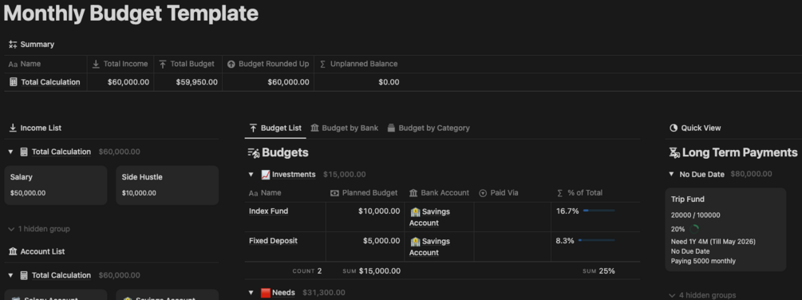The width and height of the screenshot is (802, 300).
Task: Collapse the Income List Total Calculation group
Action: (10, 152)
